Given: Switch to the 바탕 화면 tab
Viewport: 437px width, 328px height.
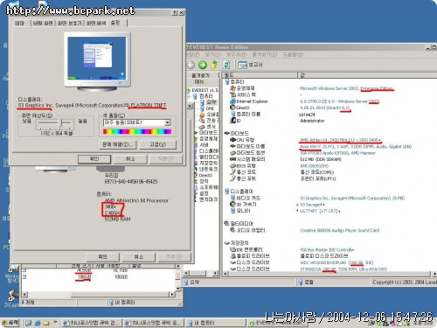Looking at the screenshot, I should pyautogui.click(x=43, y=23).
